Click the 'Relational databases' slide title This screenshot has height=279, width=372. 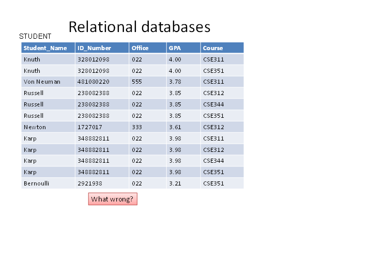pos(139,26)
